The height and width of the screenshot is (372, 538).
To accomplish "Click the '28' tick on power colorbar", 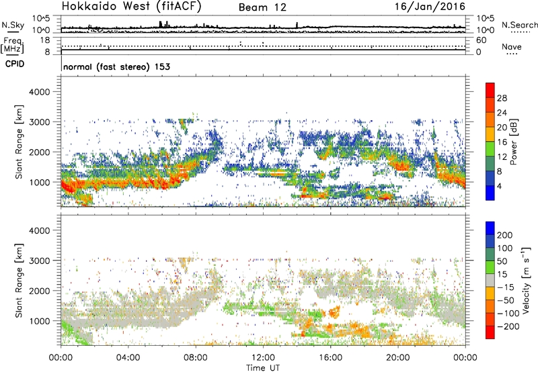I will [x=502, y=98].
